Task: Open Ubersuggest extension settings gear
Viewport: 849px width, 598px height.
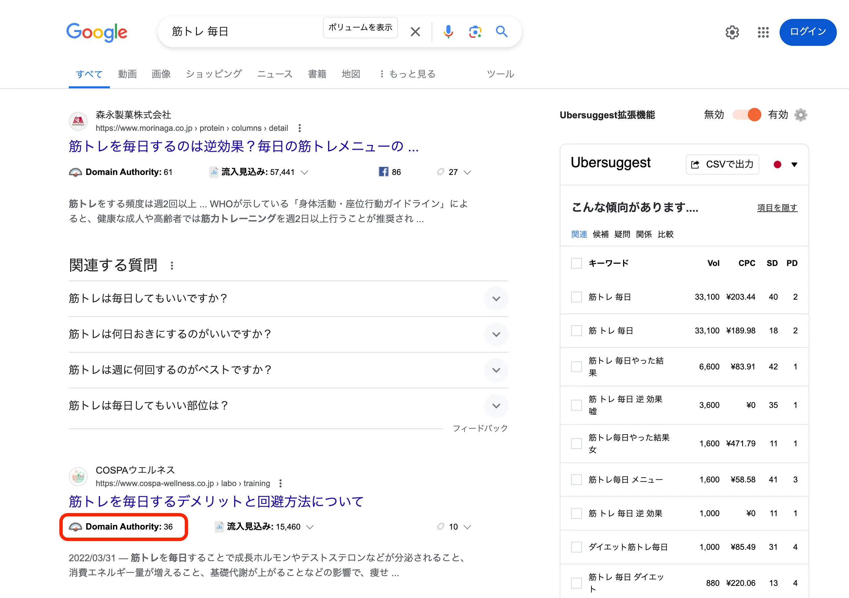Action: pyautogui.click(x=801, y=115)
